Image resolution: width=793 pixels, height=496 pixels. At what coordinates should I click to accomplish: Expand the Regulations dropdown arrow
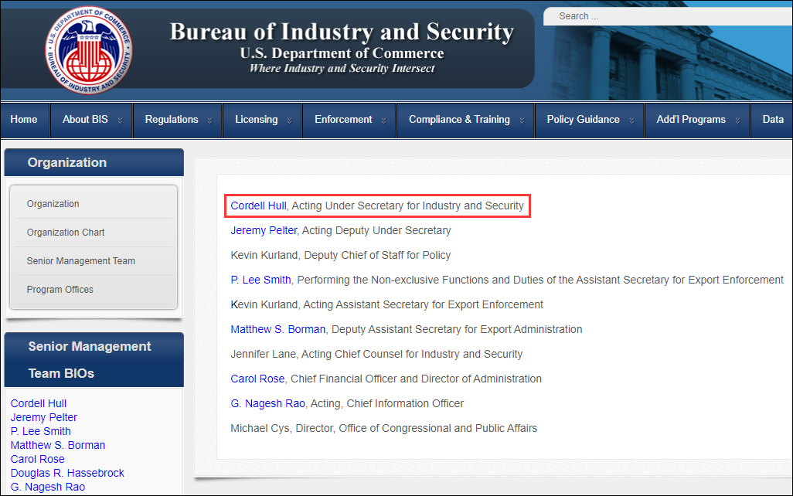pos(210,121)
